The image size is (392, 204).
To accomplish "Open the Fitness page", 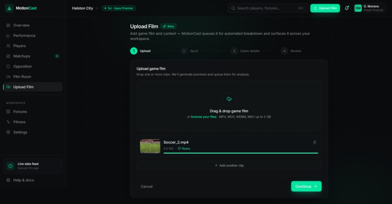I will click(x=33, y=122).
